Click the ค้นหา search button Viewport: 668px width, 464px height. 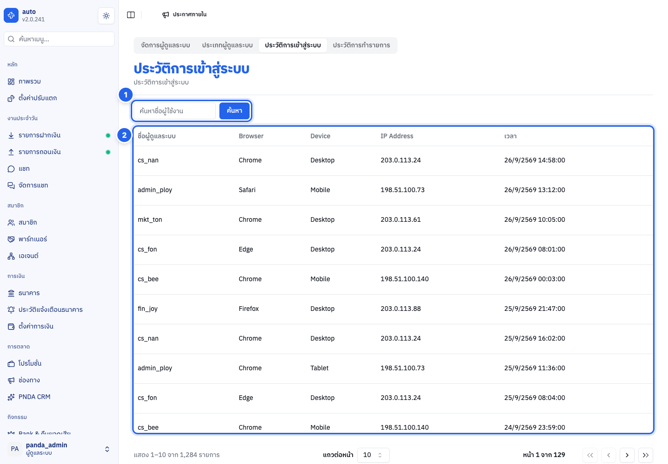click(x=234, y=111)
